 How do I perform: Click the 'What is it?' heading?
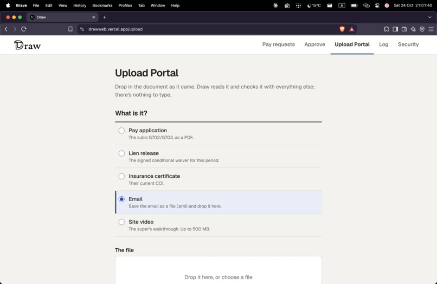pos(131,113)
